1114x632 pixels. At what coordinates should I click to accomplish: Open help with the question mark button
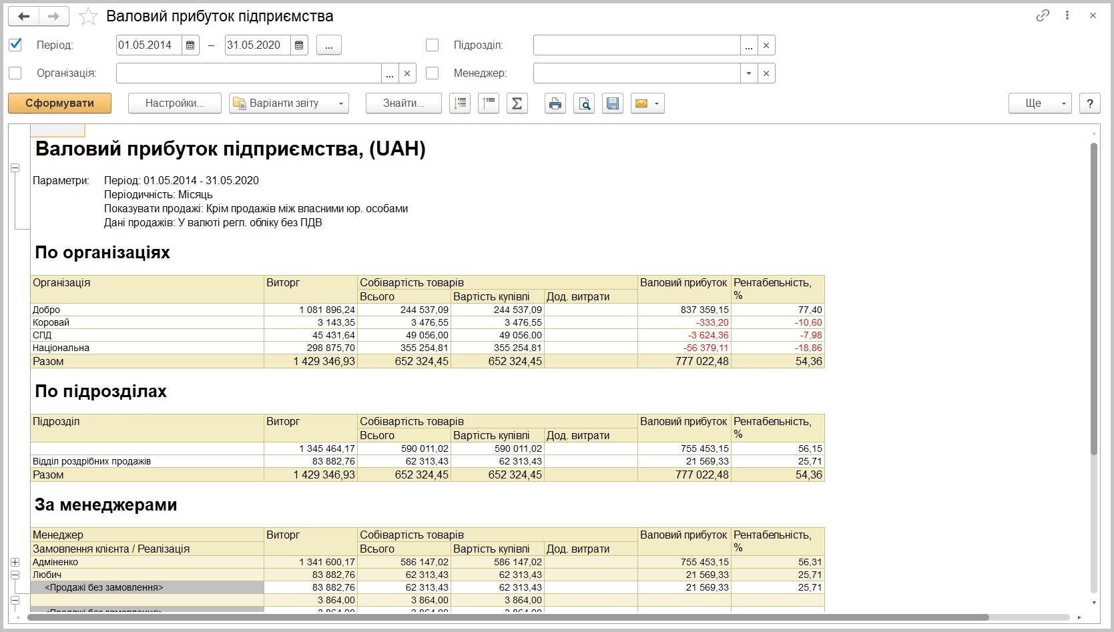coord(1090,103)
